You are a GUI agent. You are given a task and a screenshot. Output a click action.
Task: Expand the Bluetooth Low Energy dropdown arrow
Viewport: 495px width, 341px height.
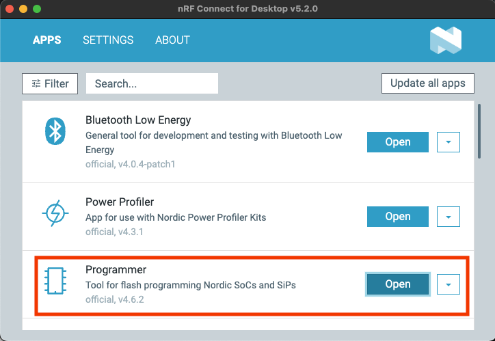449,142
